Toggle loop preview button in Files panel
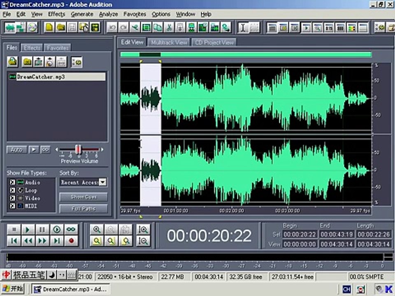395x296 pixels. click(x=46, y=150)
